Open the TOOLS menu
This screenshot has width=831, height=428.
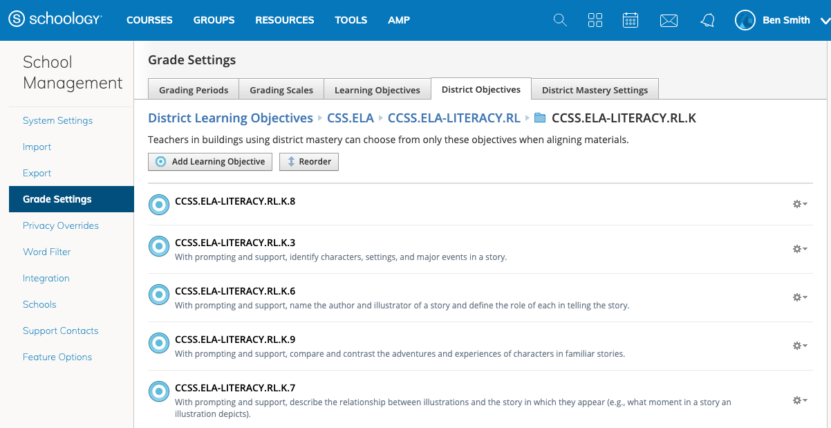[351, 20]
